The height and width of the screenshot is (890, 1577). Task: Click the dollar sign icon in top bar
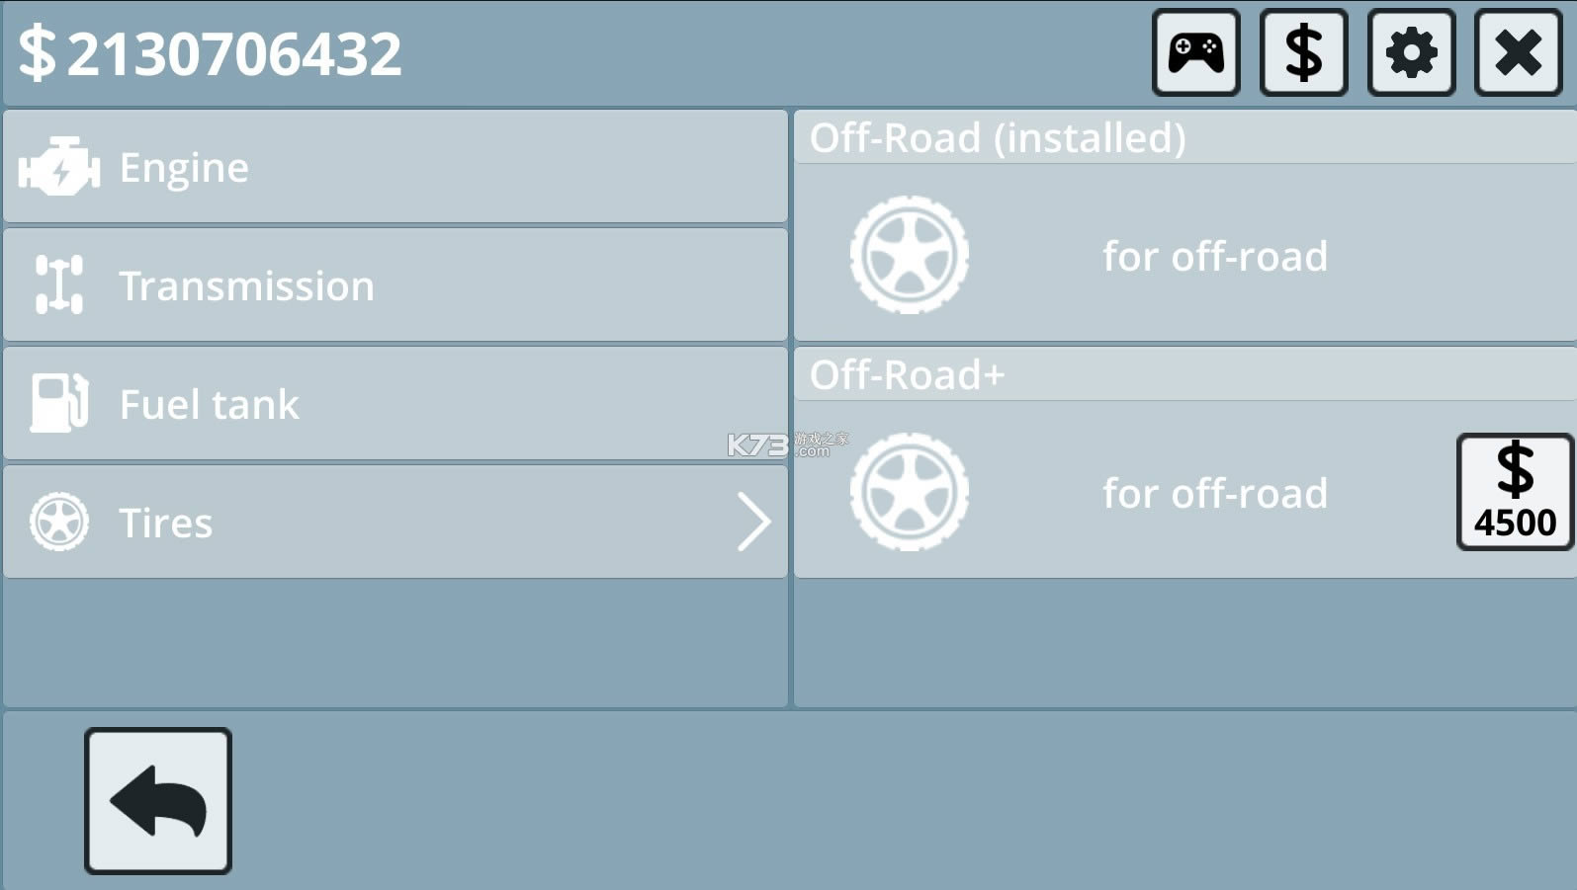click(x=1303, y=52)
